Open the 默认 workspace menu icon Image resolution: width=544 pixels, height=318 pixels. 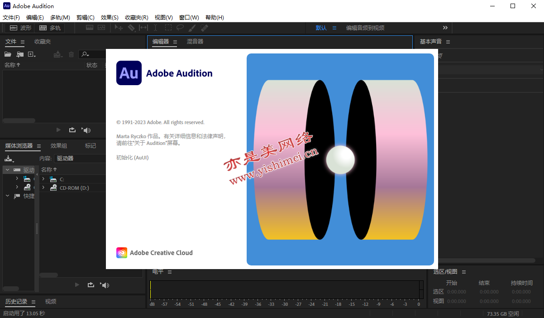334,28
